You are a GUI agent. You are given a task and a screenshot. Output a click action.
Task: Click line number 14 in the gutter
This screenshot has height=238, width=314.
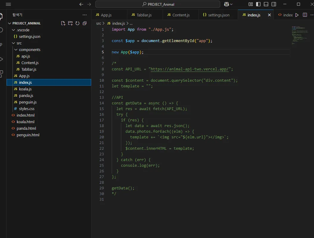pyautogui.click(x=102, y=103)
